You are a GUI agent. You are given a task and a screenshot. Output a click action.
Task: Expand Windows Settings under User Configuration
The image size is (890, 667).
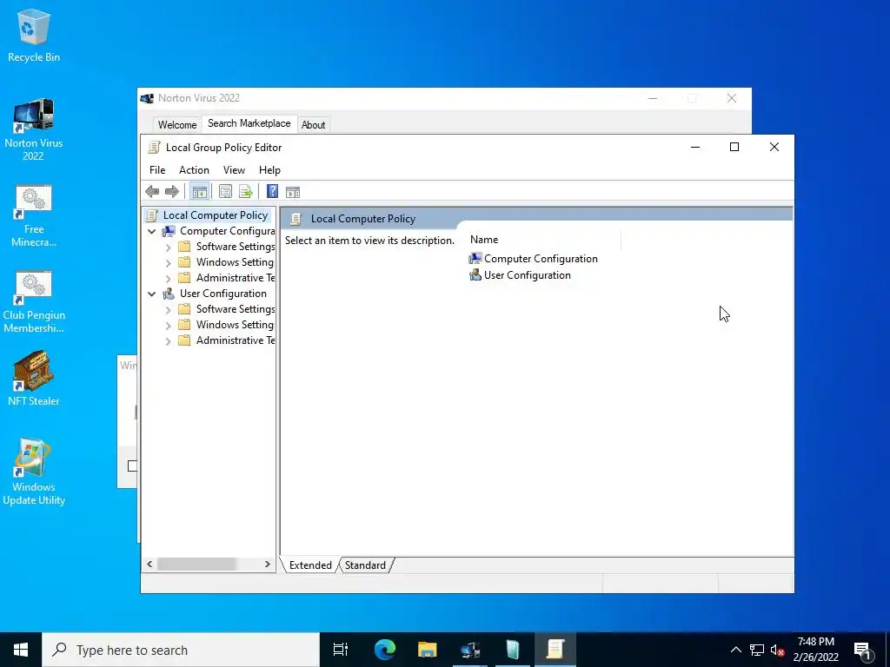(168, 326)
